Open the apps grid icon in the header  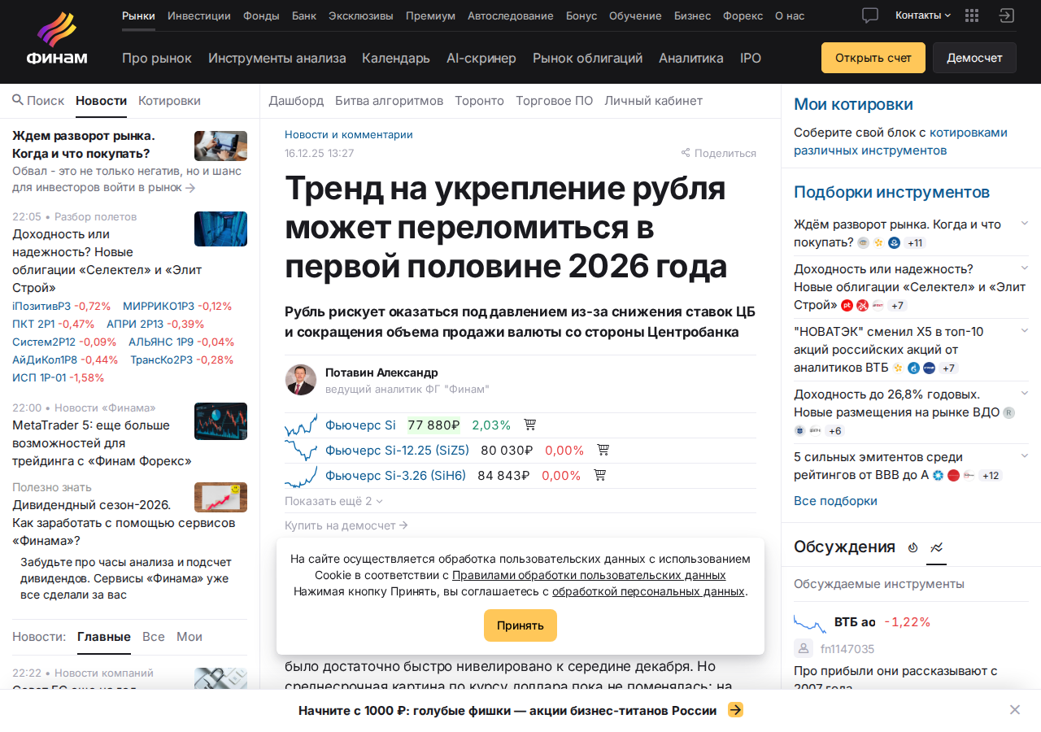pos(972,15)
